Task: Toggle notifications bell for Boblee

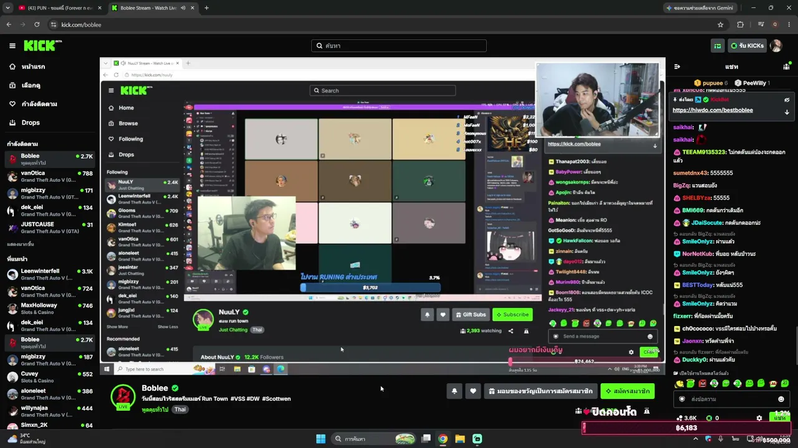Action: tap(454, 391)
